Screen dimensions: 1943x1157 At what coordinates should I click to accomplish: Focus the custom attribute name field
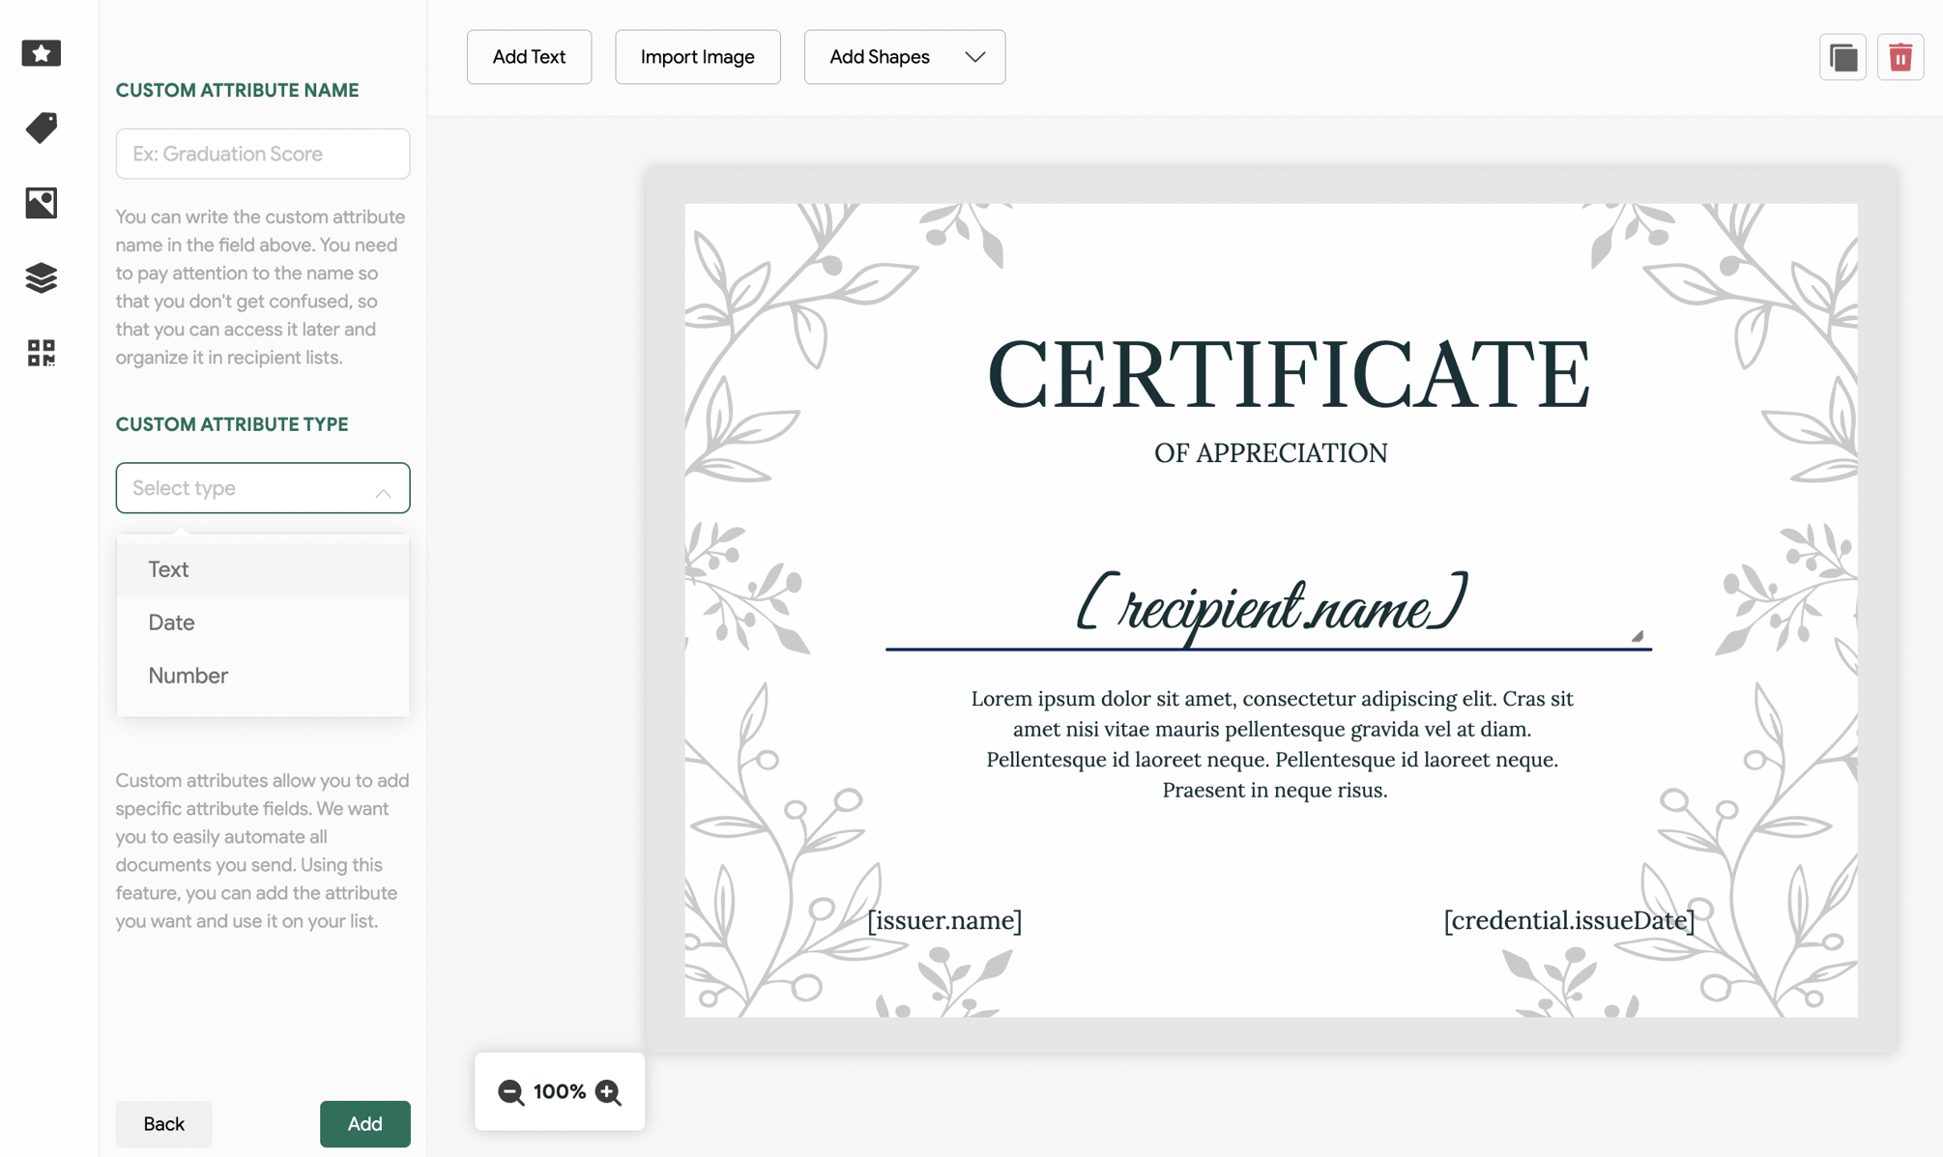tap(263, 154)
